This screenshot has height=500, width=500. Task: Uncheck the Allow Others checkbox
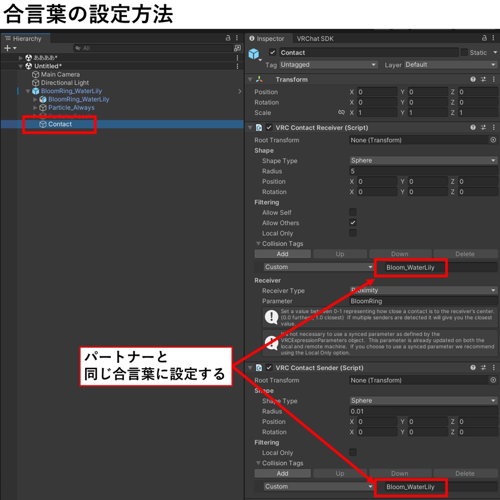pos(353,223)
